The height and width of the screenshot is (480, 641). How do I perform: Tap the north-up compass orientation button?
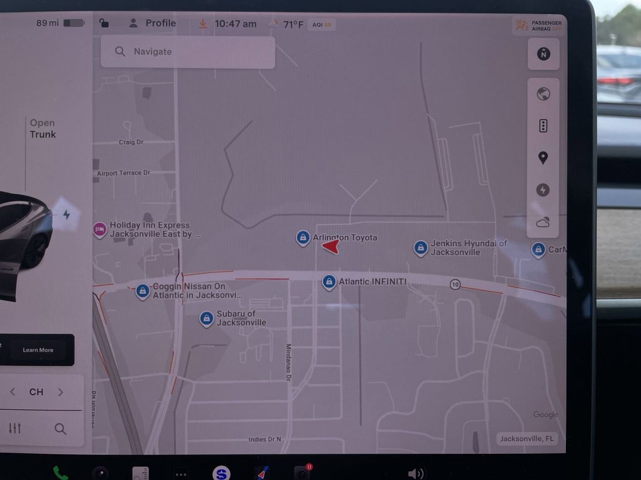point(543,54)
